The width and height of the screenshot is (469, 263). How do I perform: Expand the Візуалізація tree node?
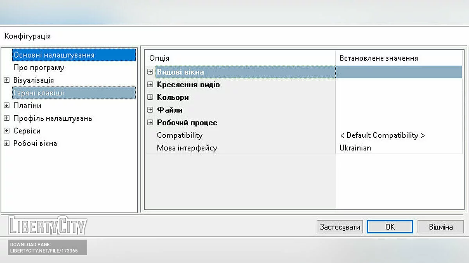click(x=7, y=80)
